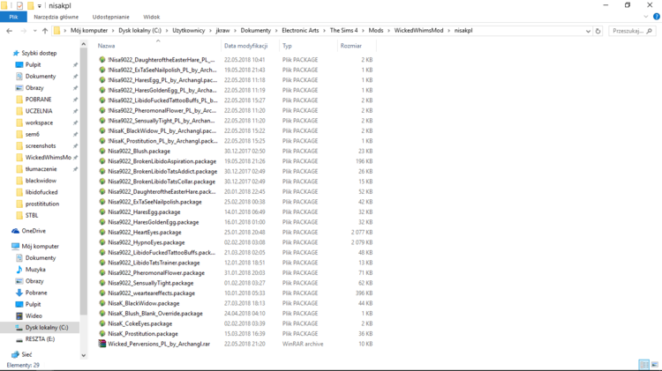662x371 pixels.
Task: Navigate to Electronic Arts in breadcrumb
Action: tap(300, 30)
